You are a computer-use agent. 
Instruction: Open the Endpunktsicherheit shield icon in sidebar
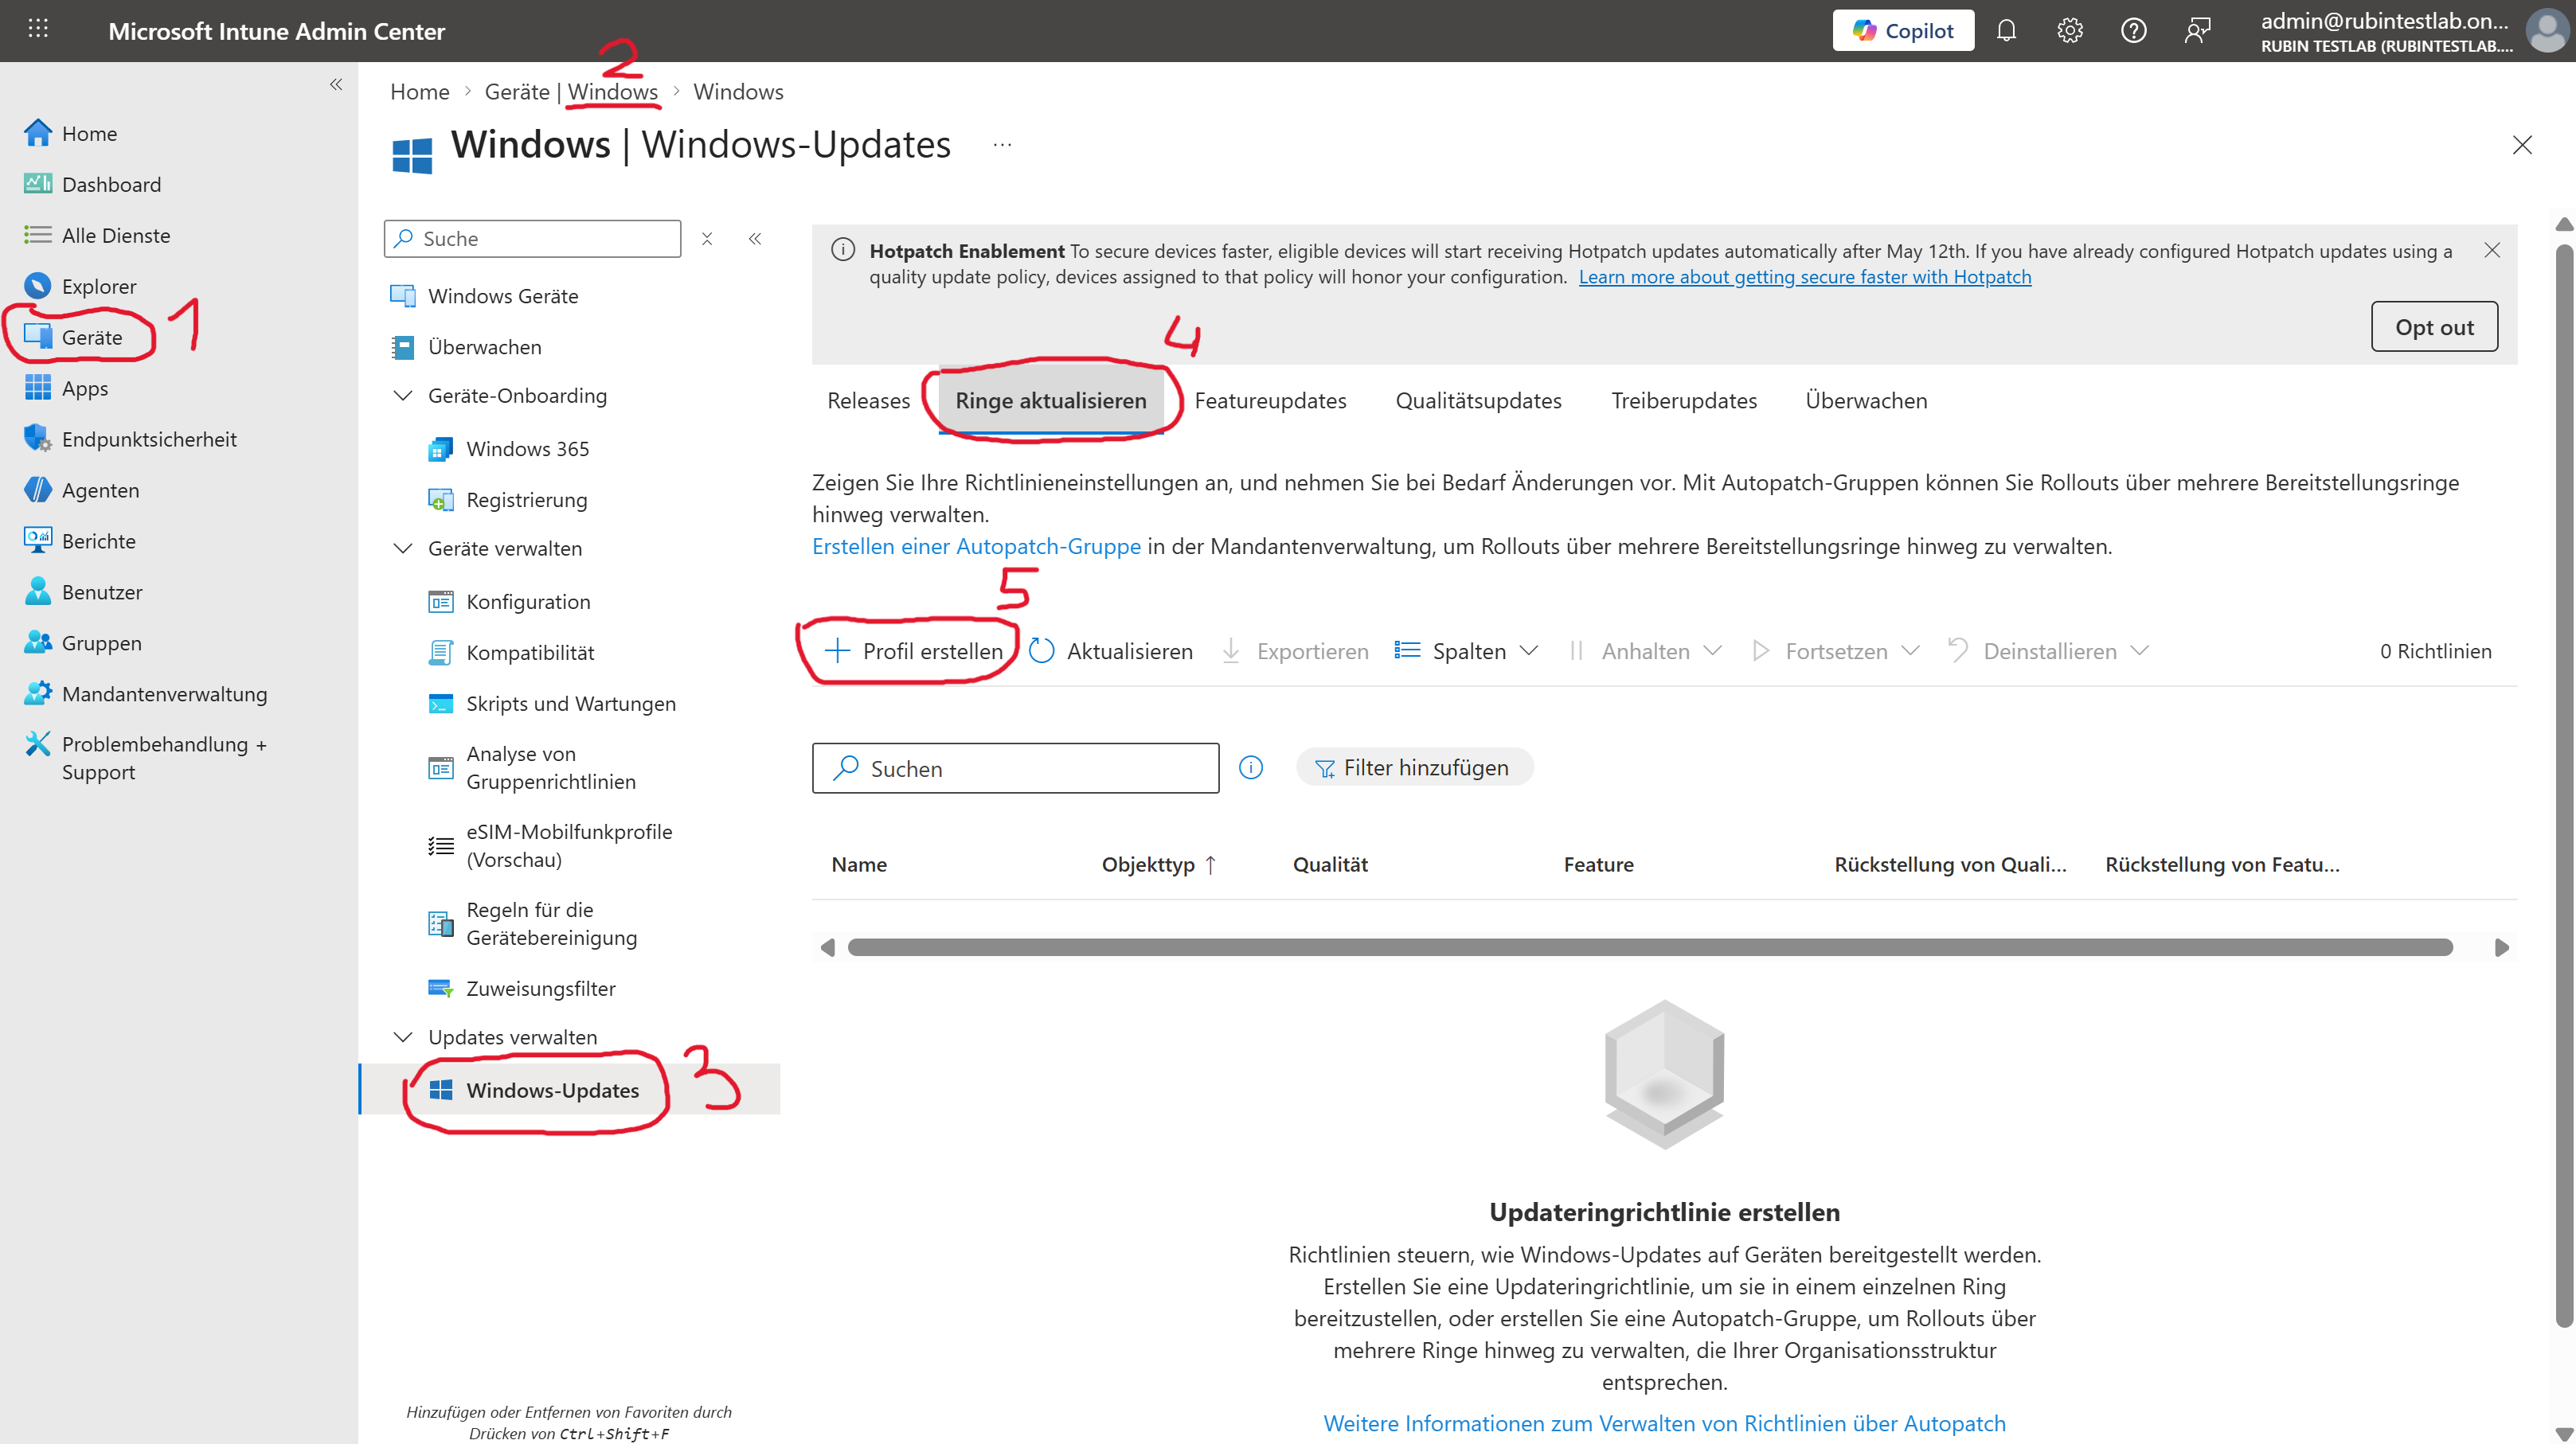click(37, 439)
